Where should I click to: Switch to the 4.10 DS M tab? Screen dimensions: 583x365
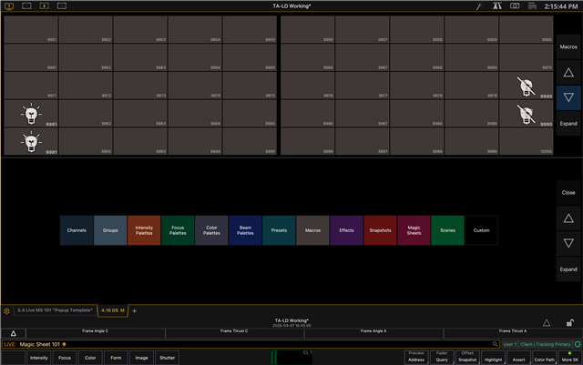pyautogui.click(x=114, y=310)
